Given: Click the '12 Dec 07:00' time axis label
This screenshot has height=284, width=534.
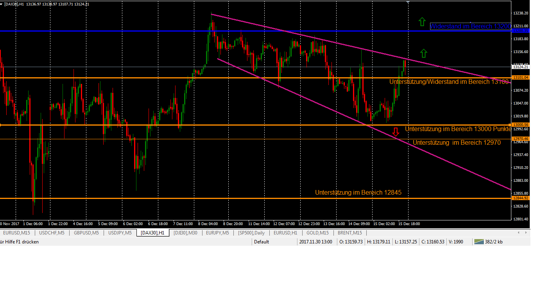Looking at the screenshot, I should 283,224.
